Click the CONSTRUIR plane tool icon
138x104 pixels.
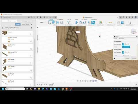[x=100, y=23]
